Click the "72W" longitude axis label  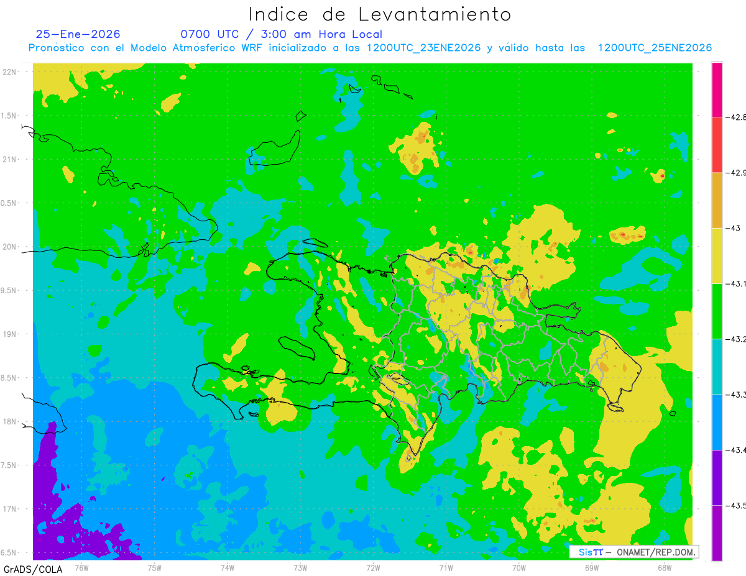pos(373,567)
